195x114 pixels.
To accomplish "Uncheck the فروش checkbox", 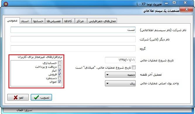I will [x=60, y=74].
